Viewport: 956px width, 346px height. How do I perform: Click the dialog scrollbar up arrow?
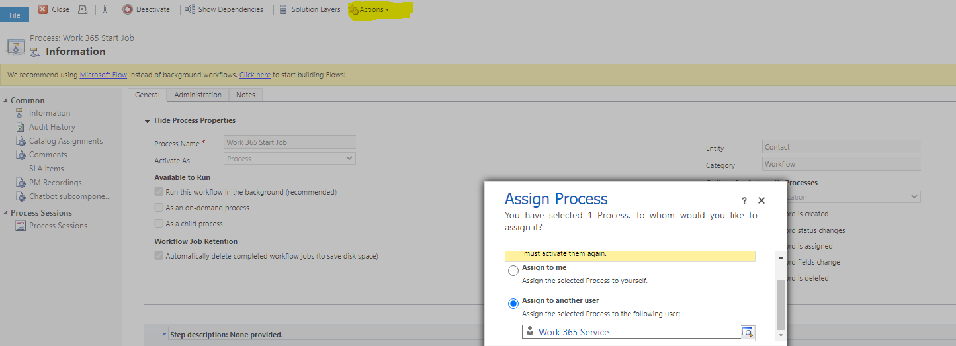(781, 257)
